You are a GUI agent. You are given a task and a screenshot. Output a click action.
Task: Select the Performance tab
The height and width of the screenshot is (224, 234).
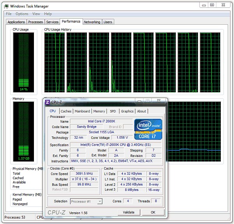click(71, 21)
